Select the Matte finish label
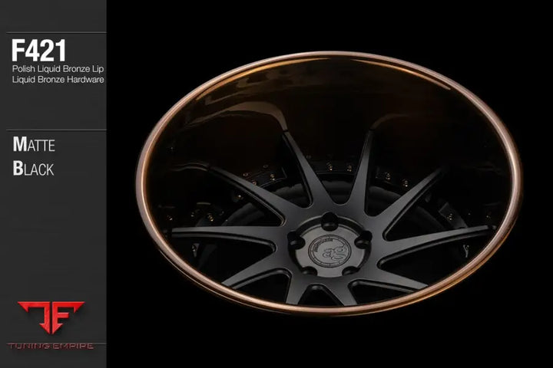This screenshot has height=368, width=553. (34, 144)
